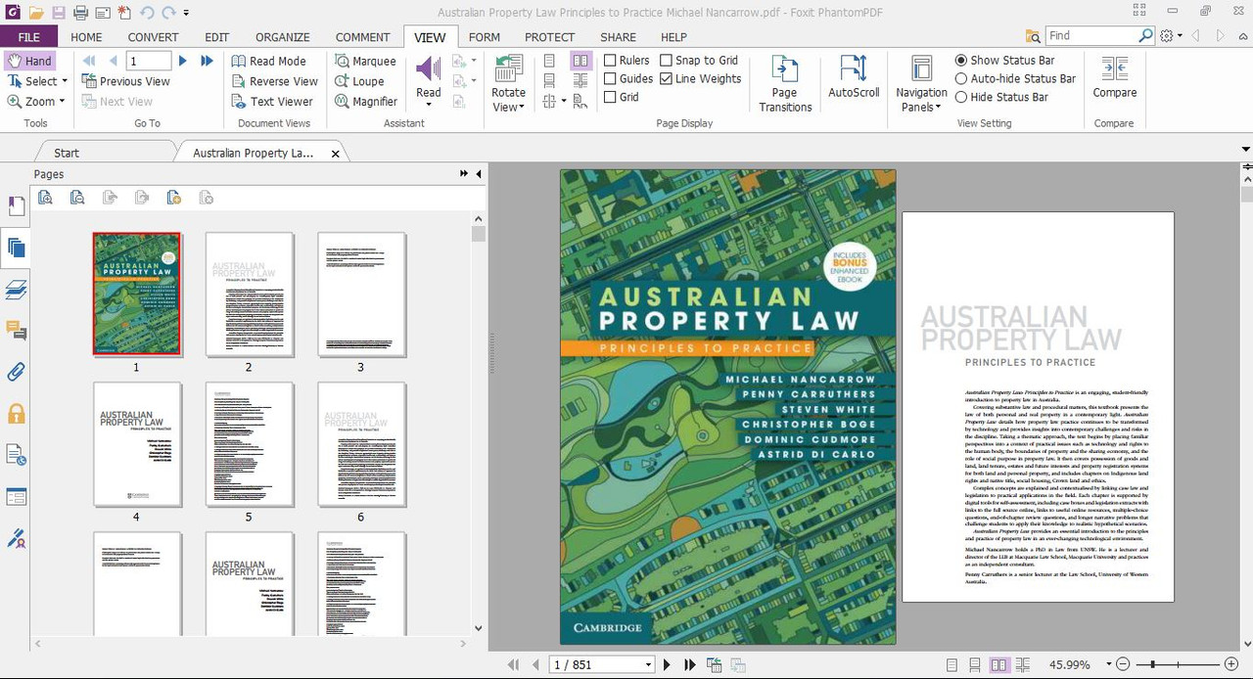Collapse the Pages navigation panel
This screenshot has height=679, width=1253.
(479, 174)
